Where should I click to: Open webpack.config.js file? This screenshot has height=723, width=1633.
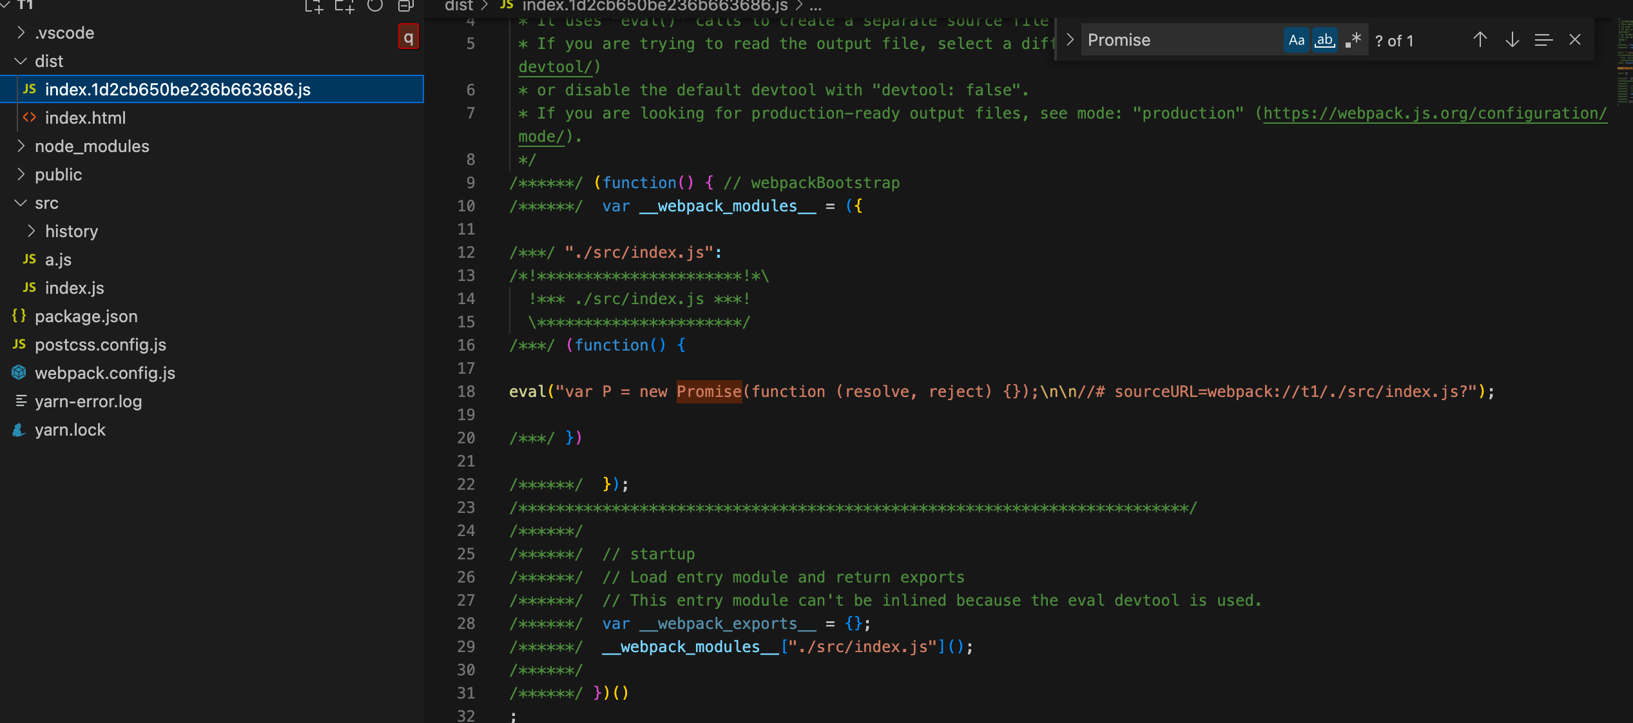(x=104, y=373)
